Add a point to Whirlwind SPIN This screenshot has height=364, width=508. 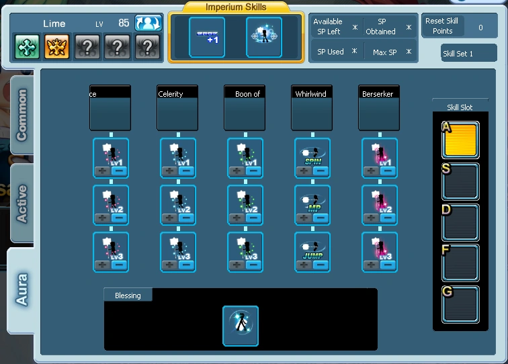click(x=304, y=171)
